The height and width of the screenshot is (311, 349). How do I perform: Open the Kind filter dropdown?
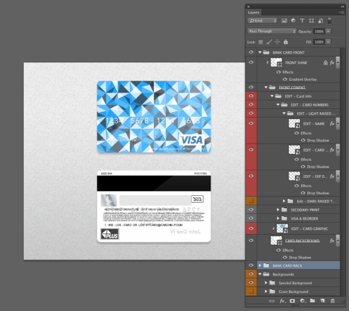coord(262,20)
